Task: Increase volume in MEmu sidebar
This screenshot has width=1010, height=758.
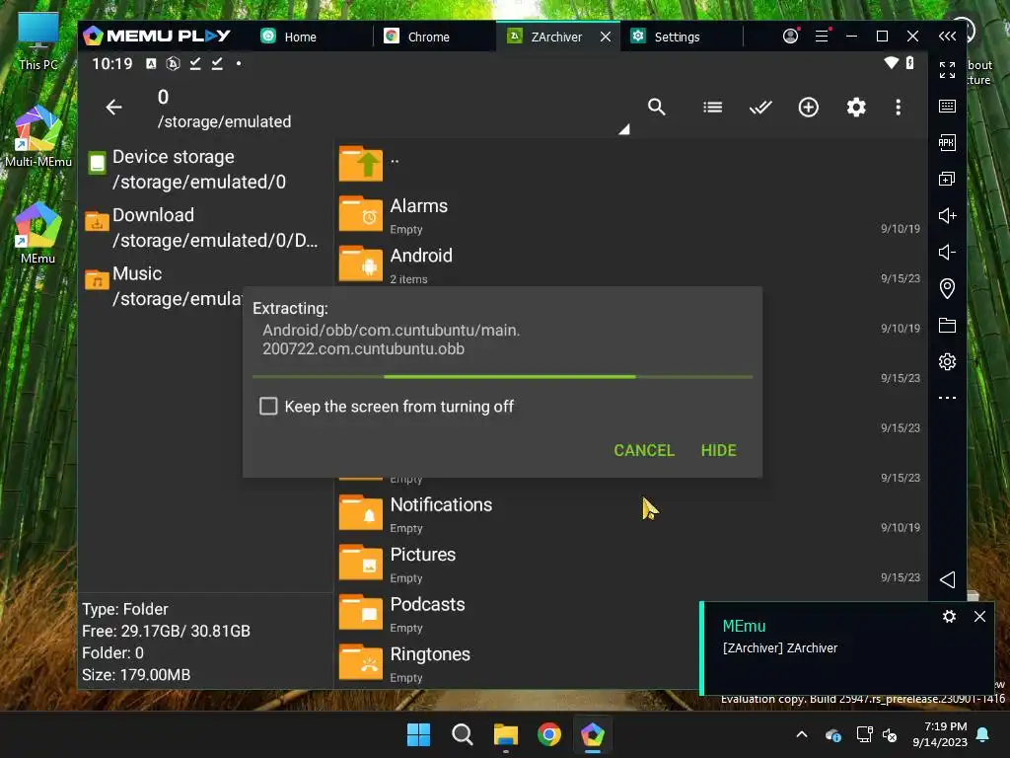Action: pyautogui.click(x=947, y=215)
